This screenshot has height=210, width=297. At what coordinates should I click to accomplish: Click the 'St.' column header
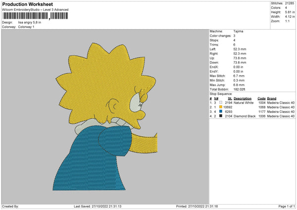[230, 99]
